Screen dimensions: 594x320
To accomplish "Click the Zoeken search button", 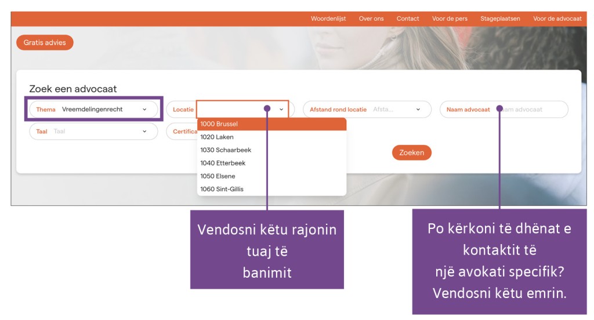I will coord(411,152).
